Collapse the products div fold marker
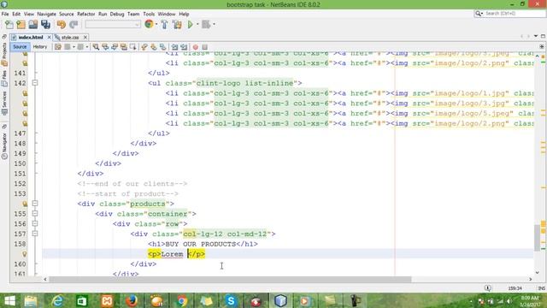Viewport: 547px width, 308px height. (35, 204)
